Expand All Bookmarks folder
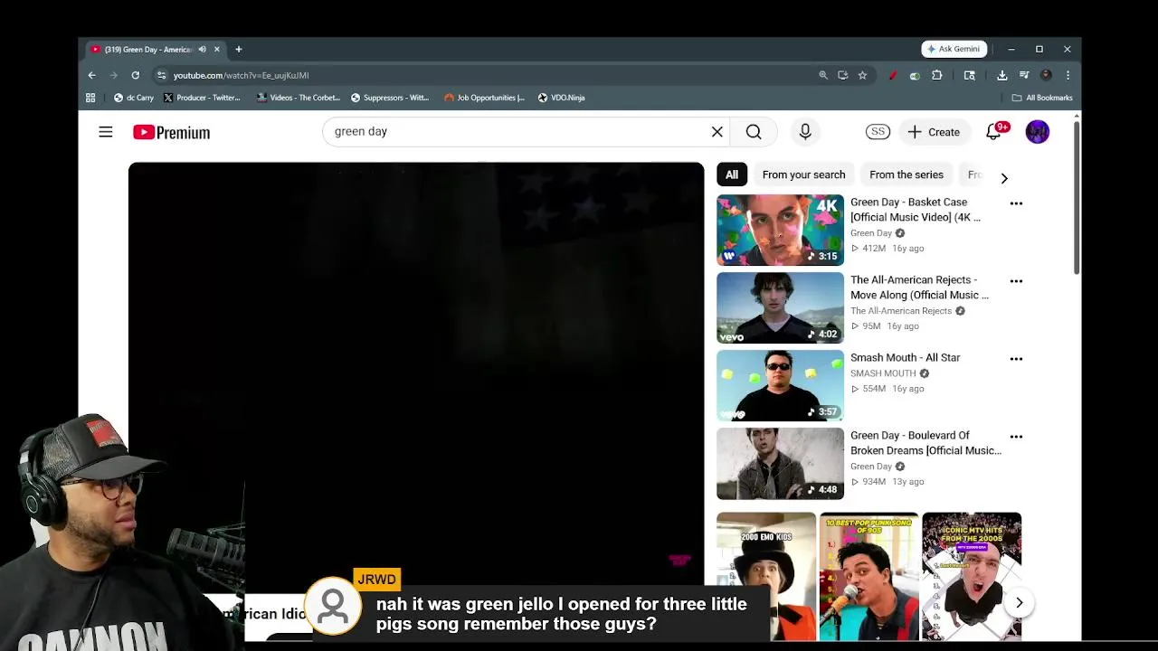This screenshot has height=651, width=1158. 1042,98
